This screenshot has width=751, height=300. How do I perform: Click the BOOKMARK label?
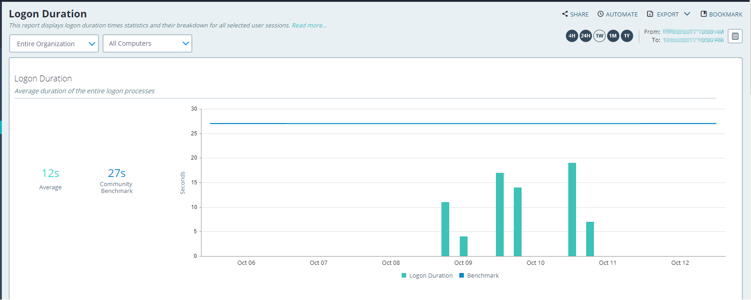[x=726, y=14]
